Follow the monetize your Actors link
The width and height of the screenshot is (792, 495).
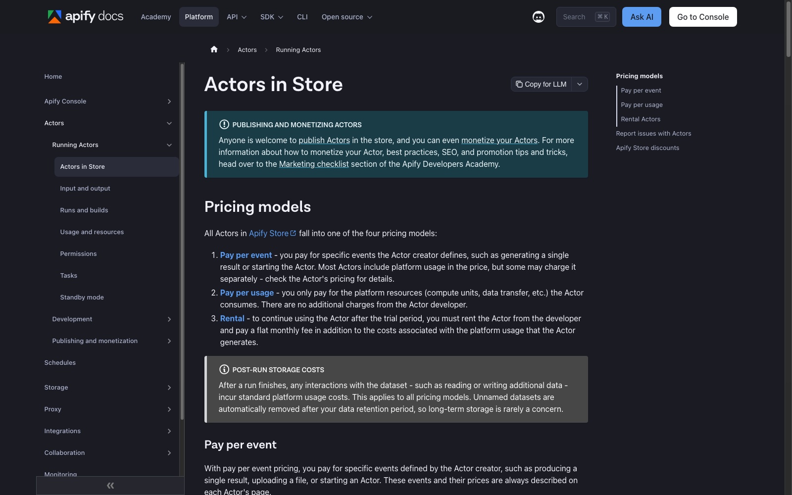pos(499,140)
